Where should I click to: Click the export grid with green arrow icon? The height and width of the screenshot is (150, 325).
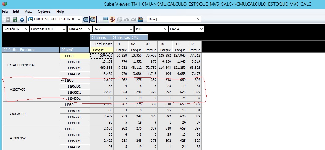tap(105, 19)
